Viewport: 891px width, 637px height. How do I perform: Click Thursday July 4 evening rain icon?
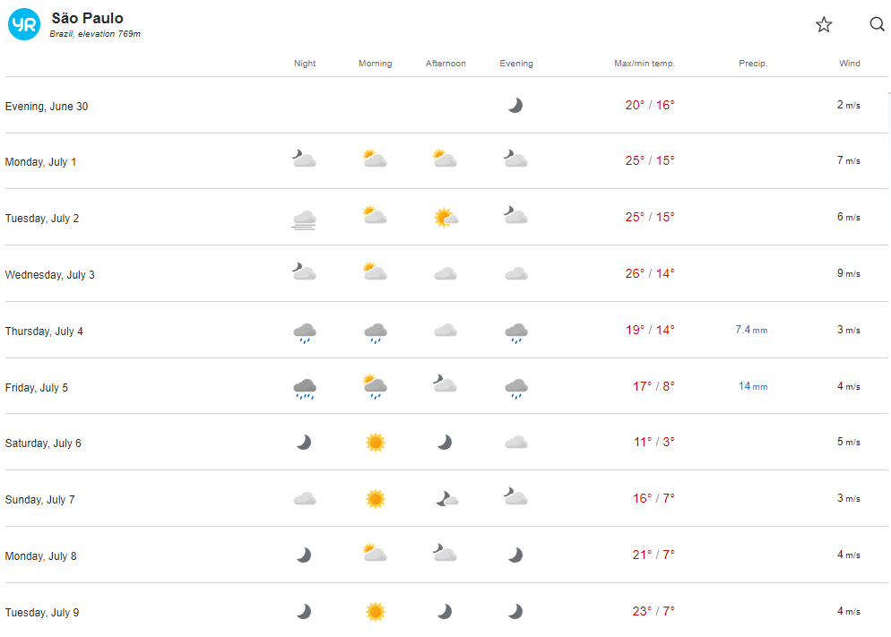[516, 332]
